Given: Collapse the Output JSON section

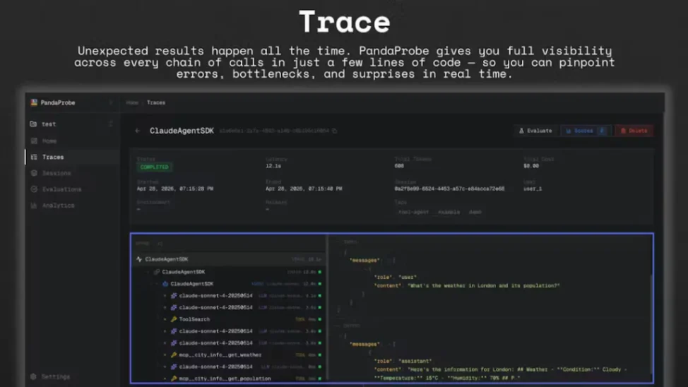Looking at the screenshot, I should pyautogui.click(x=338, y=326).
